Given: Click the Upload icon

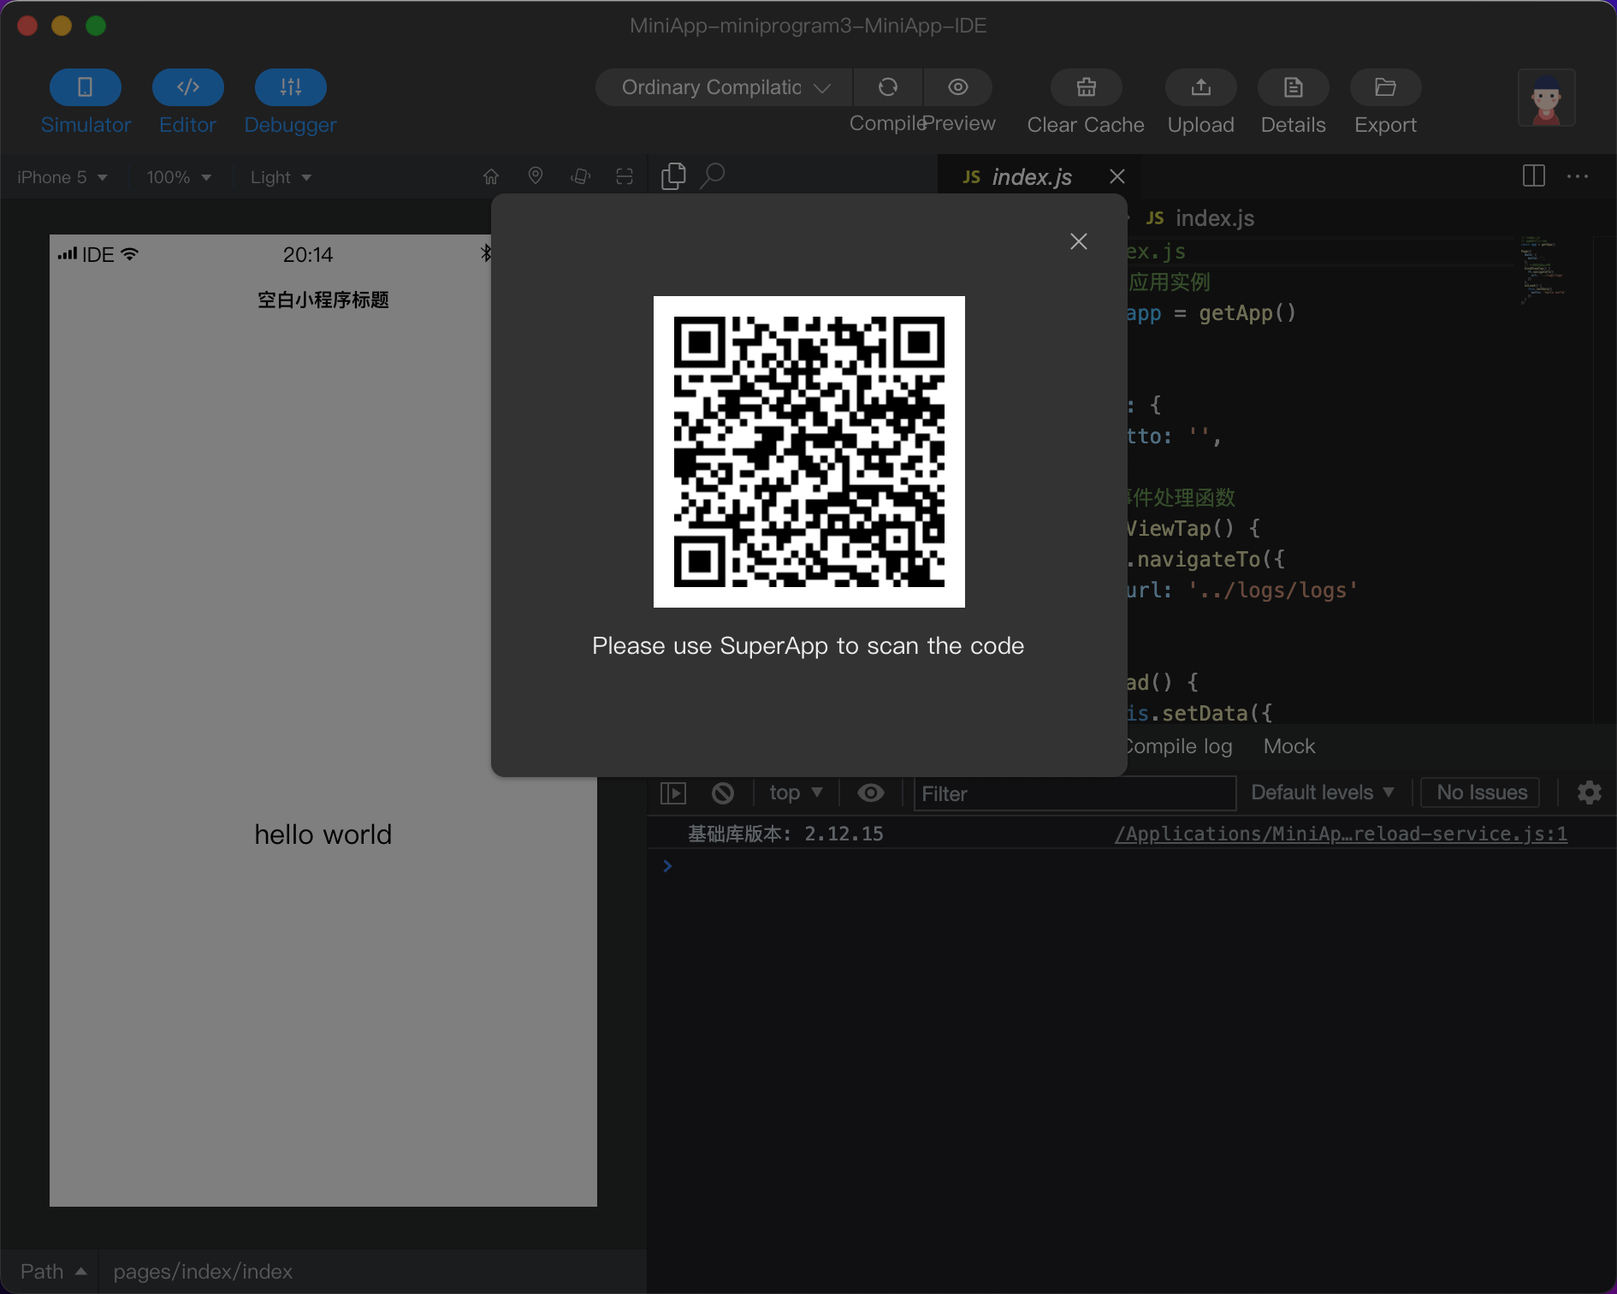Looking at the screenshot, I should click(1201, 87).
